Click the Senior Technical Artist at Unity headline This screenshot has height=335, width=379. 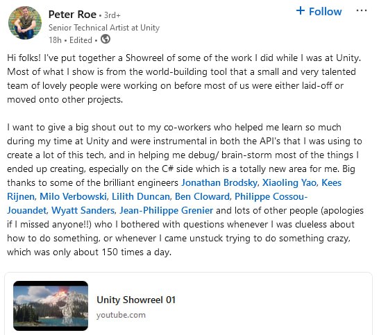click(x=104, y=28)
